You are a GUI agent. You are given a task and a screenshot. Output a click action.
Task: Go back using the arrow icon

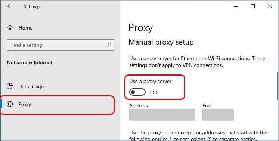[10, 6]
